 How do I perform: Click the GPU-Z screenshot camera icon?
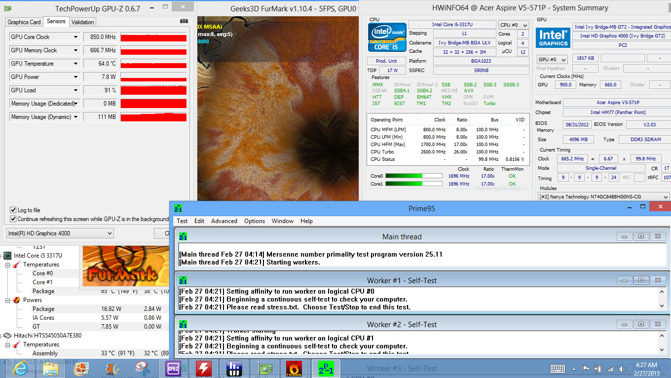coord(184,21)
